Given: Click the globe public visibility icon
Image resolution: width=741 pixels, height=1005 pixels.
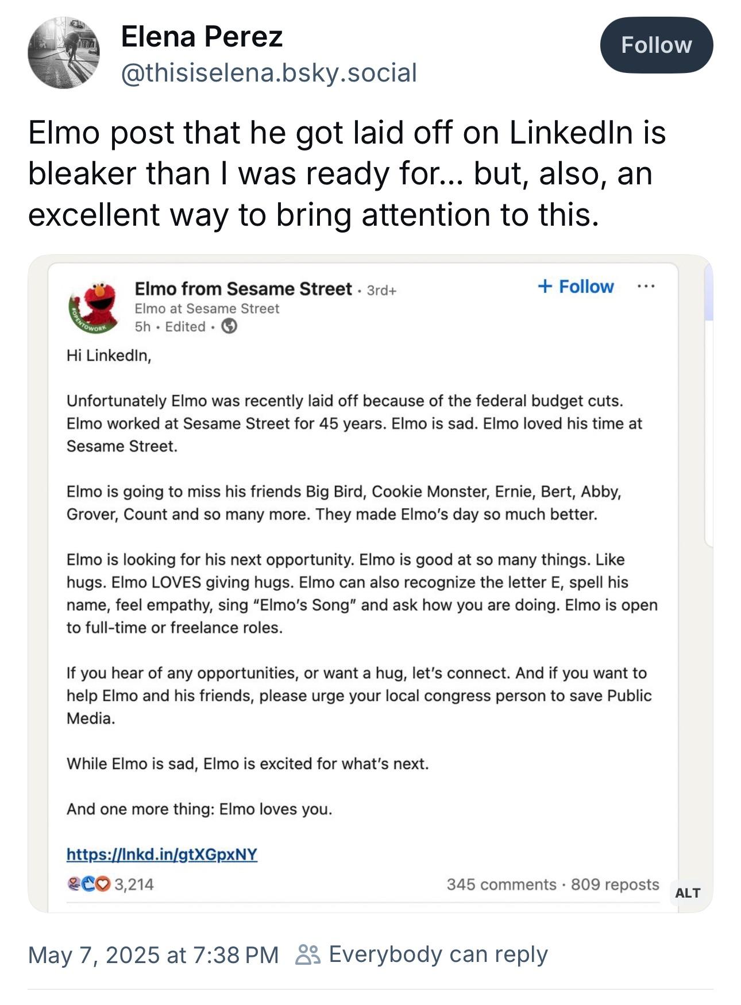Looking at the screenshot, I should click(x=229, y=326).
